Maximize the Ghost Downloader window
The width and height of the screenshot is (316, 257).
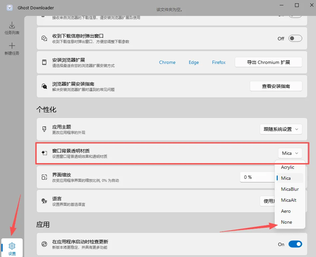tap(297, 5)
